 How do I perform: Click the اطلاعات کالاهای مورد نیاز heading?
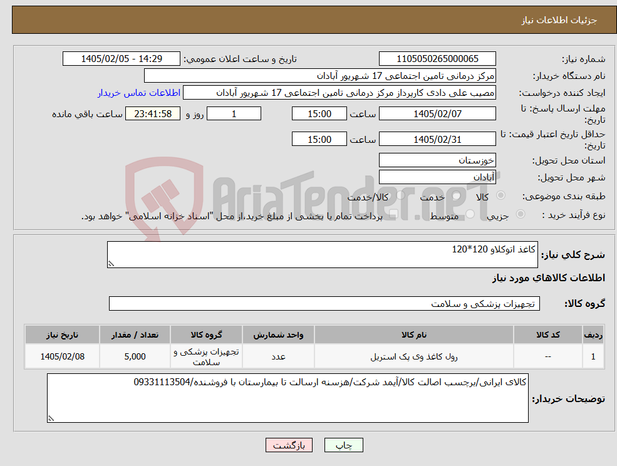pos(549,278)
